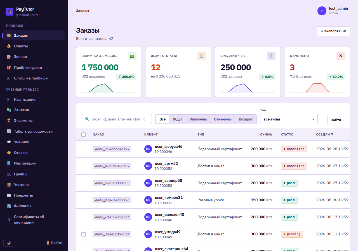
Task: Open Занятия in the sidebar
Action: (x=34, y=110)
